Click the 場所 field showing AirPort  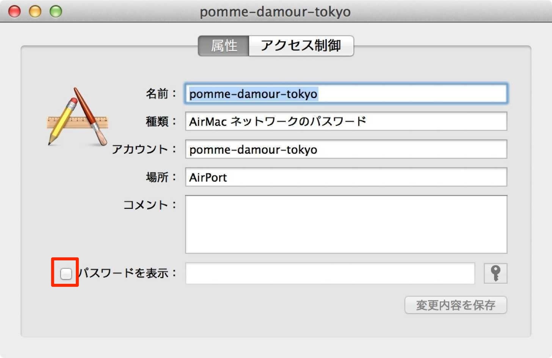pyautogui.click(x=346, y=177)
